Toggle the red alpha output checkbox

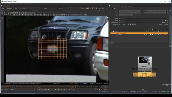(x=140, y=11)
